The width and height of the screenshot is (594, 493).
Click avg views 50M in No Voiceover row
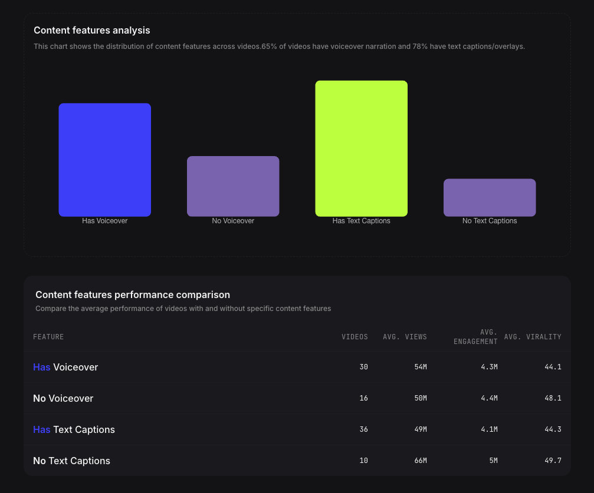421,398
